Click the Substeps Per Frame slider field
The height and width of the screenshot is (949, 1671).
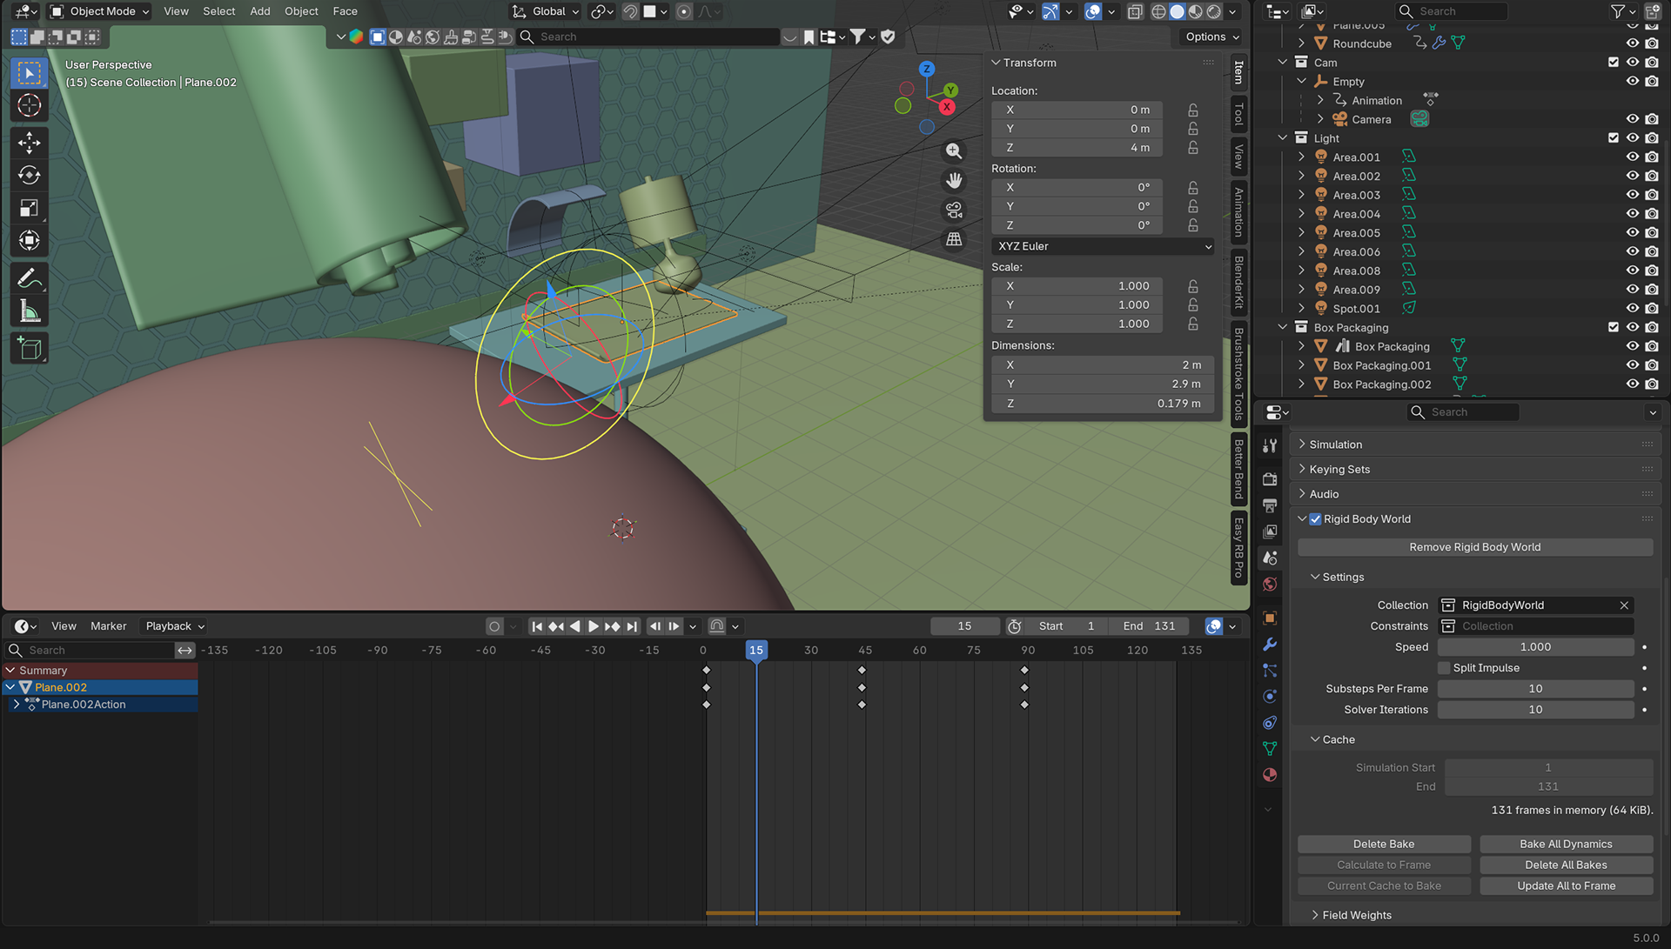[1534, 689]
